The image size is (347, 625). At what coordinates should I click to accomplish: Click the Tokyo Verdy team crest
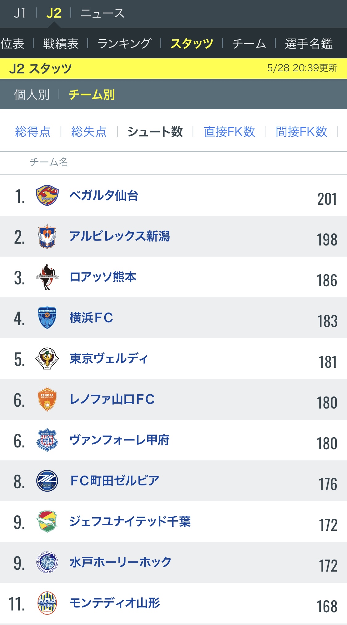[47, 359]
